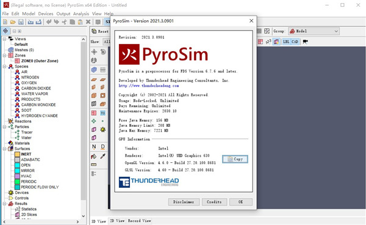366x225 pixels.
Task: Select the block hole tool icon
Action: pos(102,96)
